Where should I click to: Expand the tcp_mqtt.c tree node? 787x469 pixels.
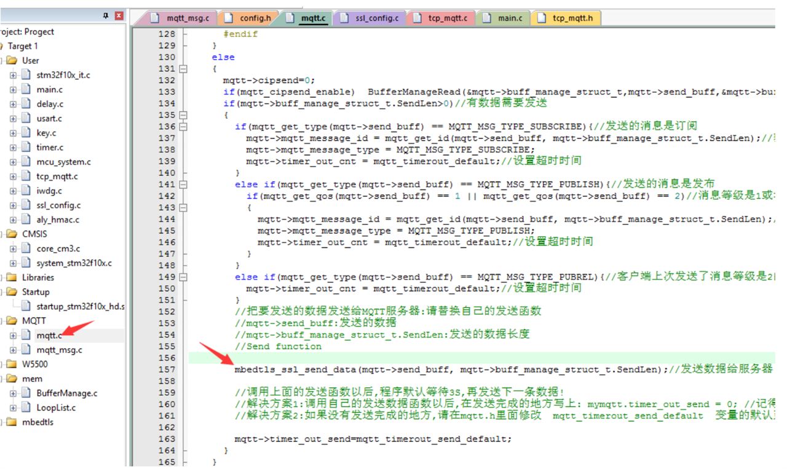(14, 176)
